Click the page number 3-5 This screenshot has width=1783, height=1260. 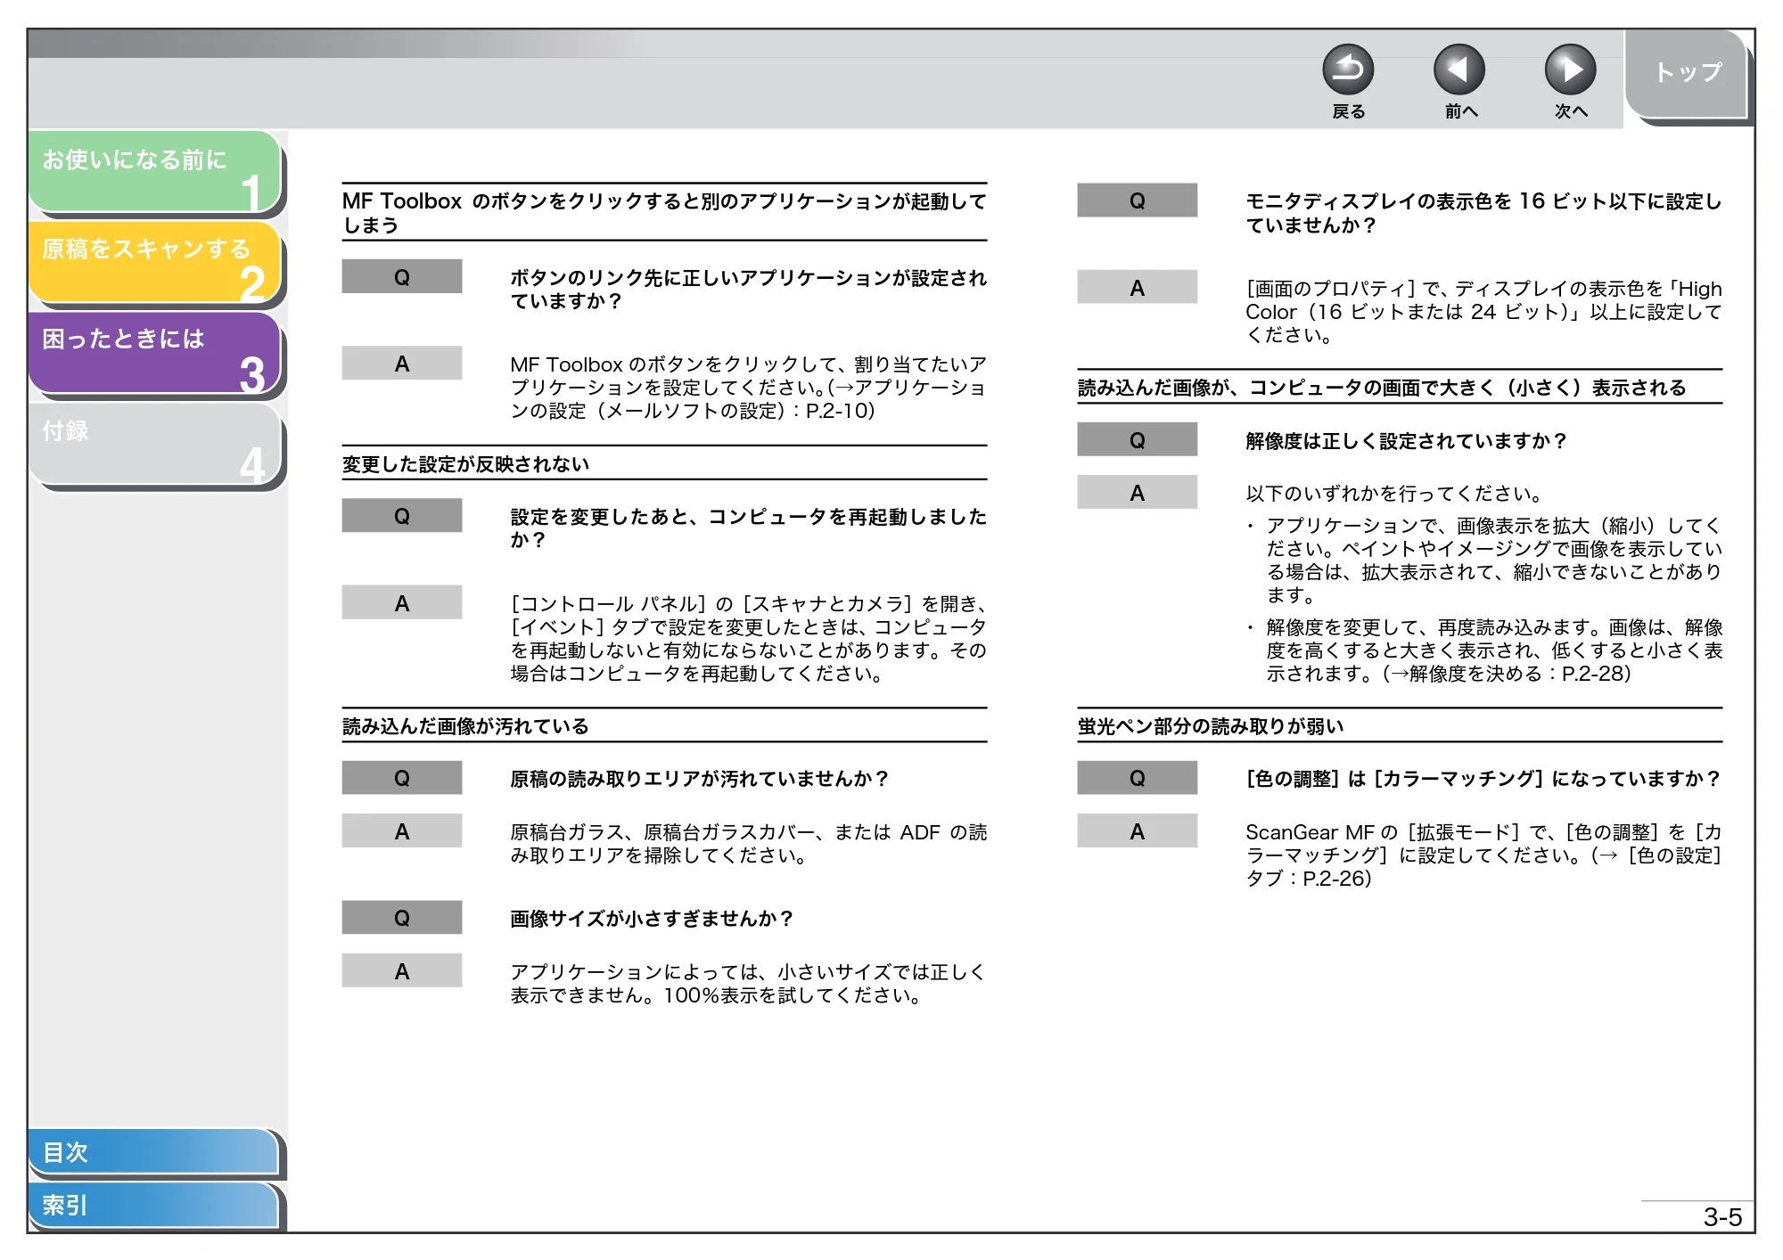click(x=1722, y=1216)
